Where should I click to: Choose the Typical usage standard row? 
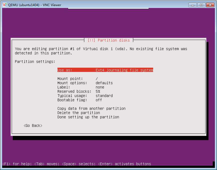pyautogui.click(x=85, y=96)
